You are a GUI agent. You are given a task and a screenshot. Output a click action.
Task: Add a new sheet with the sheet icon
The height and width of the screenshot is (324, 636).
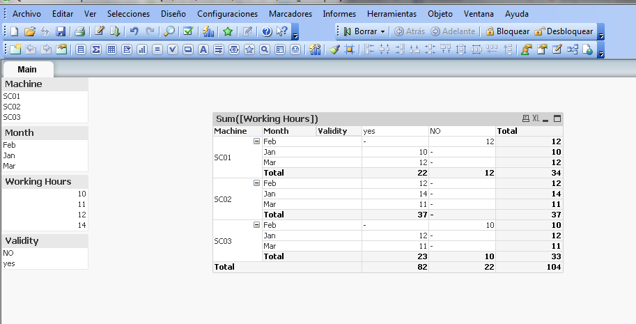(x=15, y=49)
